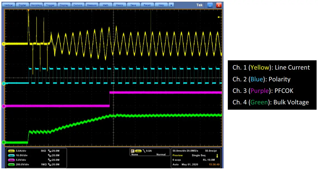This screenshot has width=318, height=170.
Task: Click the yellow Single Seq arrow indicator
Action: (217, 156)
